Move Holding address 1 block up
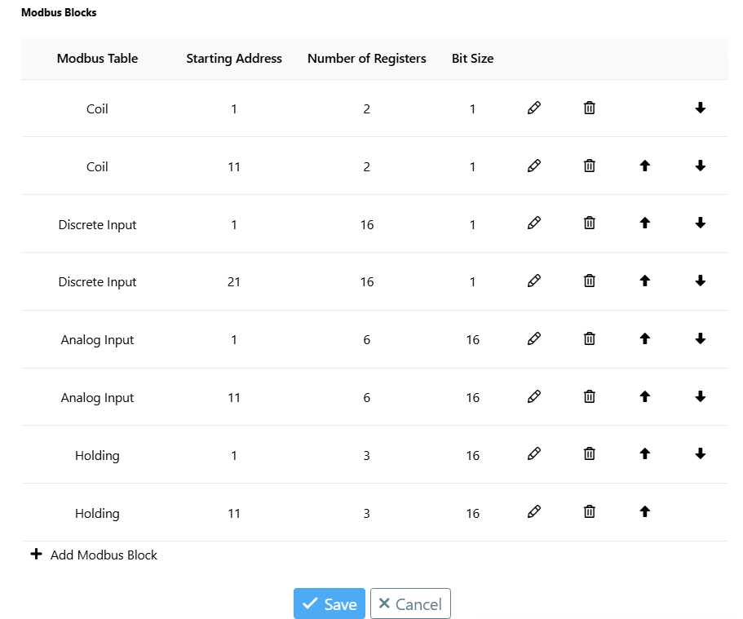Image resolution: width=743 pixels, height=619 pixels. pos(645,454)
